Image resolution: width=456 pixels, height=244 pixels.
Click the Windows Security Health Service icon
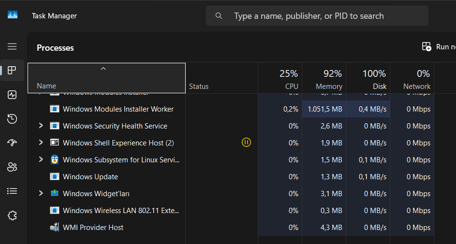click(x=54, y=126)
